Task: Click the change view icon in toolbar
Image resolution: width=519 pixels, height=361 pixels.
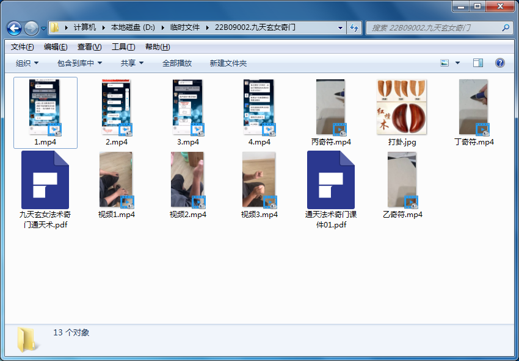Action: (x=445, y=63)
